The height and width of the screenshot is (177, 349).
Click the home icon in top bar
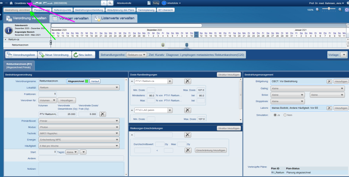tap(11, 3)
